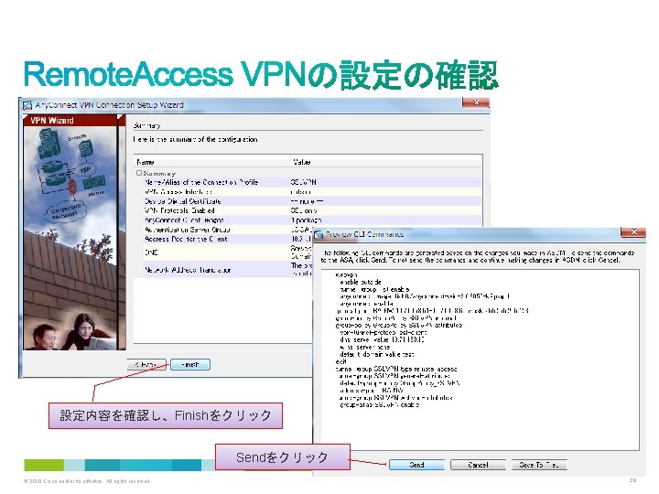Click the Value column header

point(385,162)
